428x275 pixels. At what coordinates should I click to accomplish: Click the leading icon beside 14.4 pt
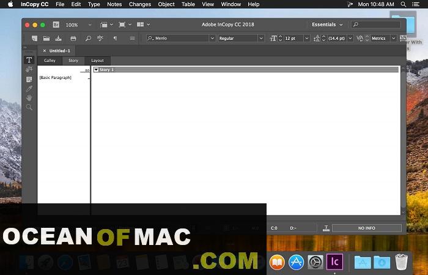pos(317,38)
